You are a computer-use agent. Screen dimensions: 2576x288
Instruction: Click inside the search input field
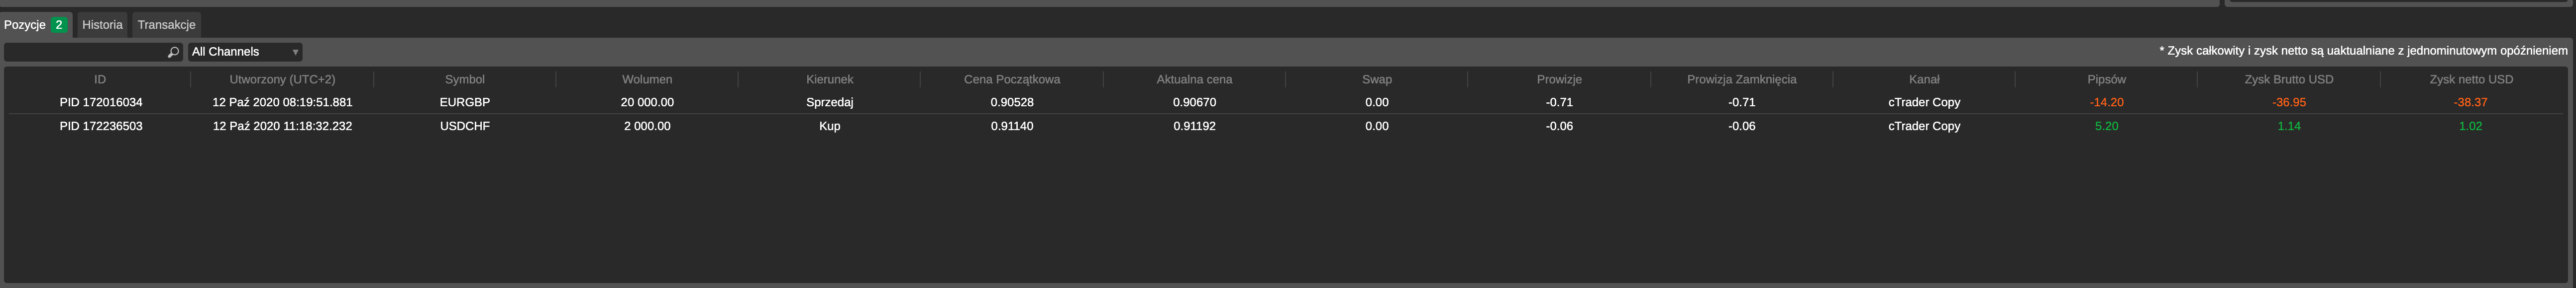pyautogui.click(x=85, y=52)
